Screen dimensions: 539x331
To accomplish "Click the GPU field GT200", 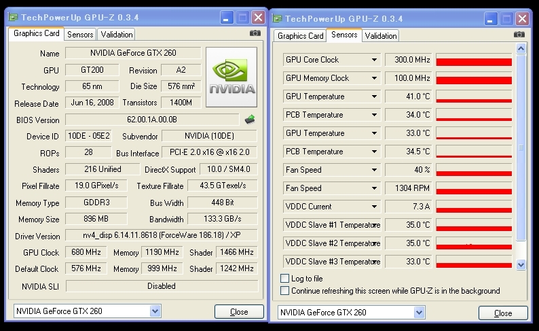I will [x=92, y=70].
